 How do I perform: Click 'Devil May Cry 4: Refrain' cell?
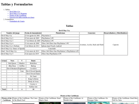tap(13, 46)
